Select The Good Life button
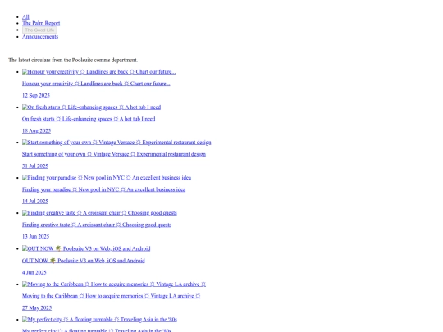The width and height of the screenshot is (443, 332). pyautogui.click(x=39, y=30)
